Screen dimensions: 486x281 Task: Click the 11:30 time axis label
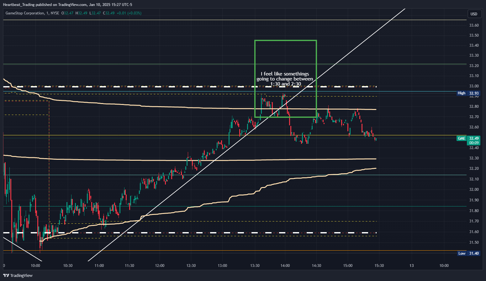pyautogui.click(x=129, y=266)
